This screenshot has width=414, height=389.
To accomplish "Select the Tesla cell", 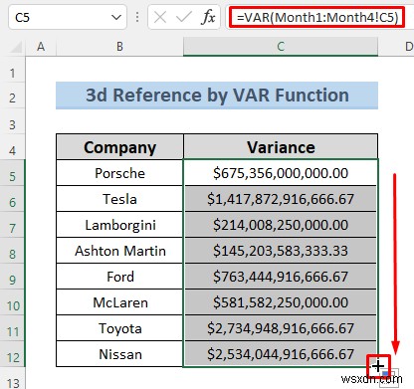I will tap(119, 199).
